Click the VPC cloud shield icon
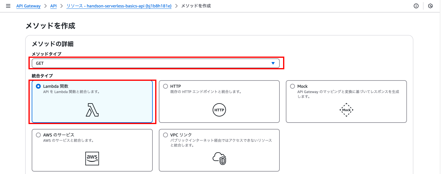The image size is (441, 174). click(219, 159)
